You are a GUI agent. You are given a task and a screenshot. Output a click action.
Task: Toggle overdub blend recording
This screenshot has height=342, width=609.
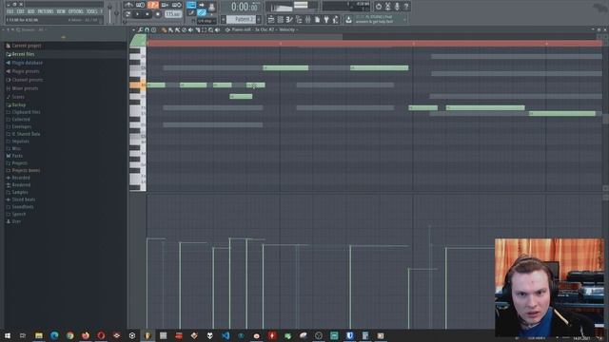(165, 5)
